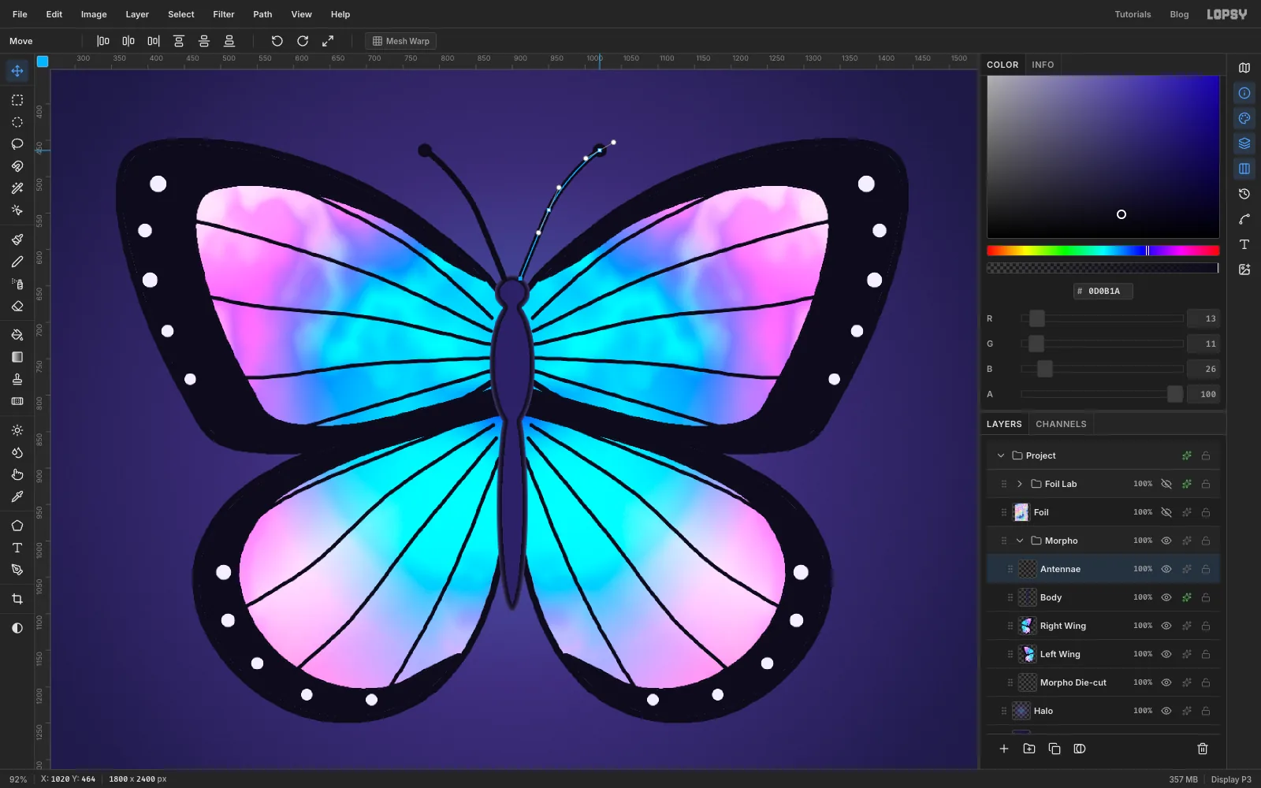Select the Move tool in left toolbar
Viewport: 1261px width, 788px height.
[17, 71]
